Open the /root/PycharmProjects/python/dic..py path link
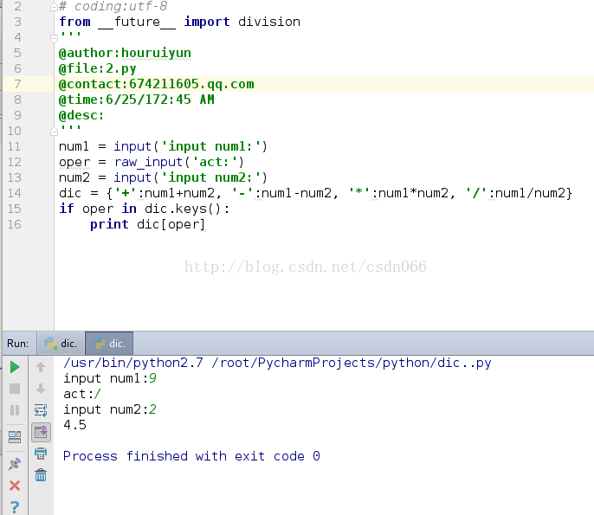 tap(351, 363)
